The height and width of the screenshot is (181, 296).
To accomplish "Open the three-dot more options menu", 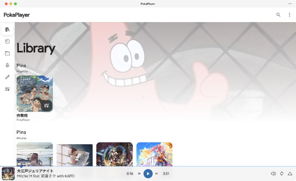I will tap(289, 15).
